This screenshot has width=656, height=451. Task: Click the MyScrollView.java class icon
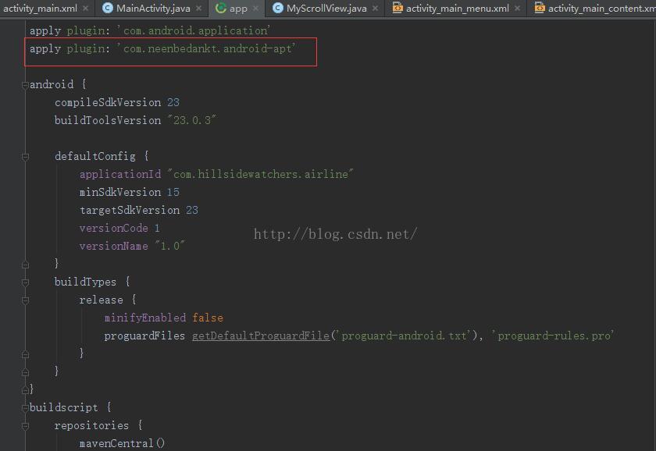(x=277, y=8)
